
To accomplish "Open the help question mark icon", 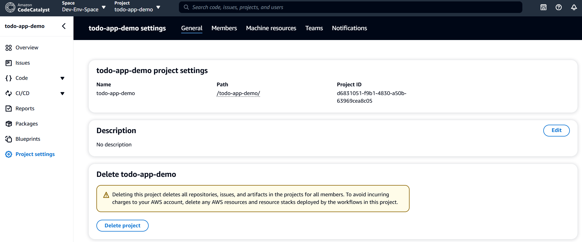I will click(x=559, y=7).
